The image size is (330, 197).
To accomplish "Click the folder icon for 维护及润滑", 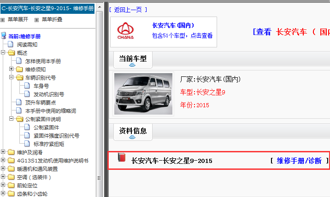I will coord(12,152).
